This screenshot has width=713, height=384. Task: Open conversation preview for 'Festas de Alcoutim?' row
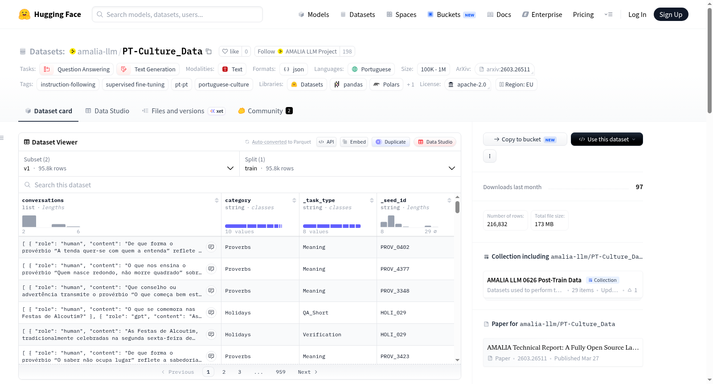211,313
